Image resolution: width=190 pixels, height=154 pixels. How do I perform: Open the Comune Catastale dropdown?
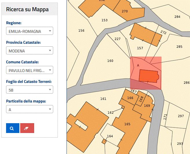point(29,70)
